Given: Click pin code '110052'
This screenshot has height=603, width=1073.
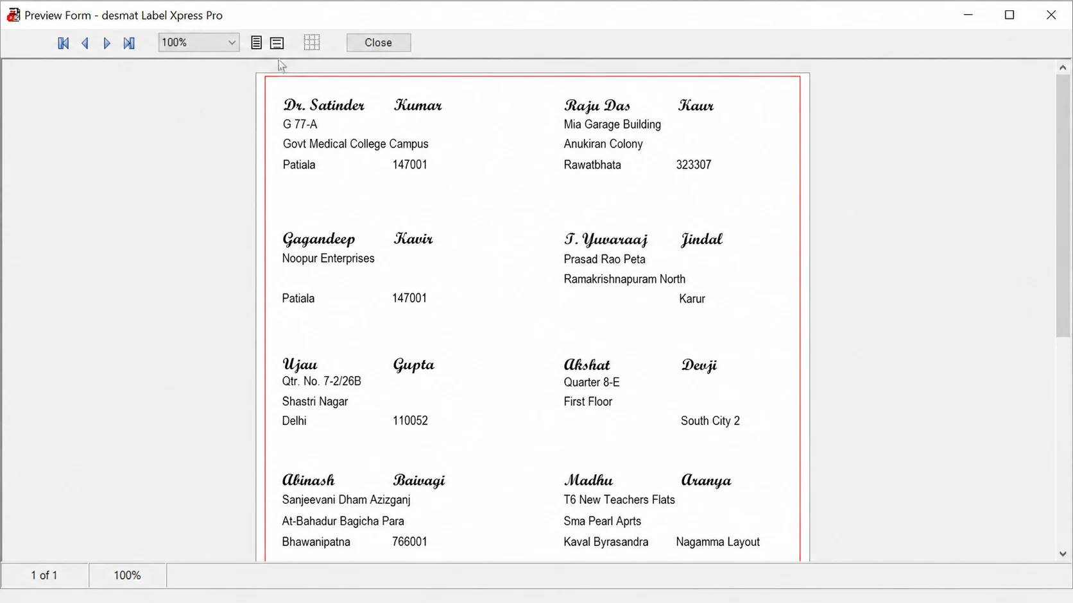Looking at the screenshot, I should pos(410,421).
